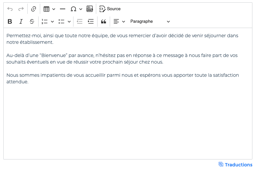Viewport: 259px width, 171px height.
Task: Click inside the welcome message text area
Action: [x=128, y=115]
